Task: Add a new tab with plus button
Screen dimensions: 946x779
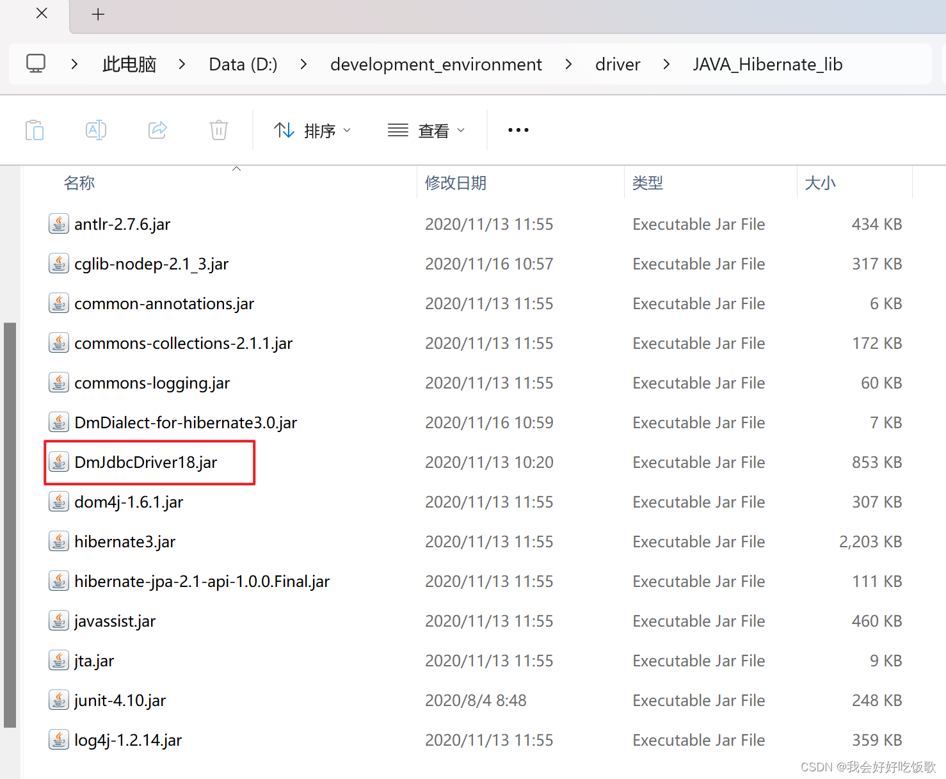Action: point(98,14)
